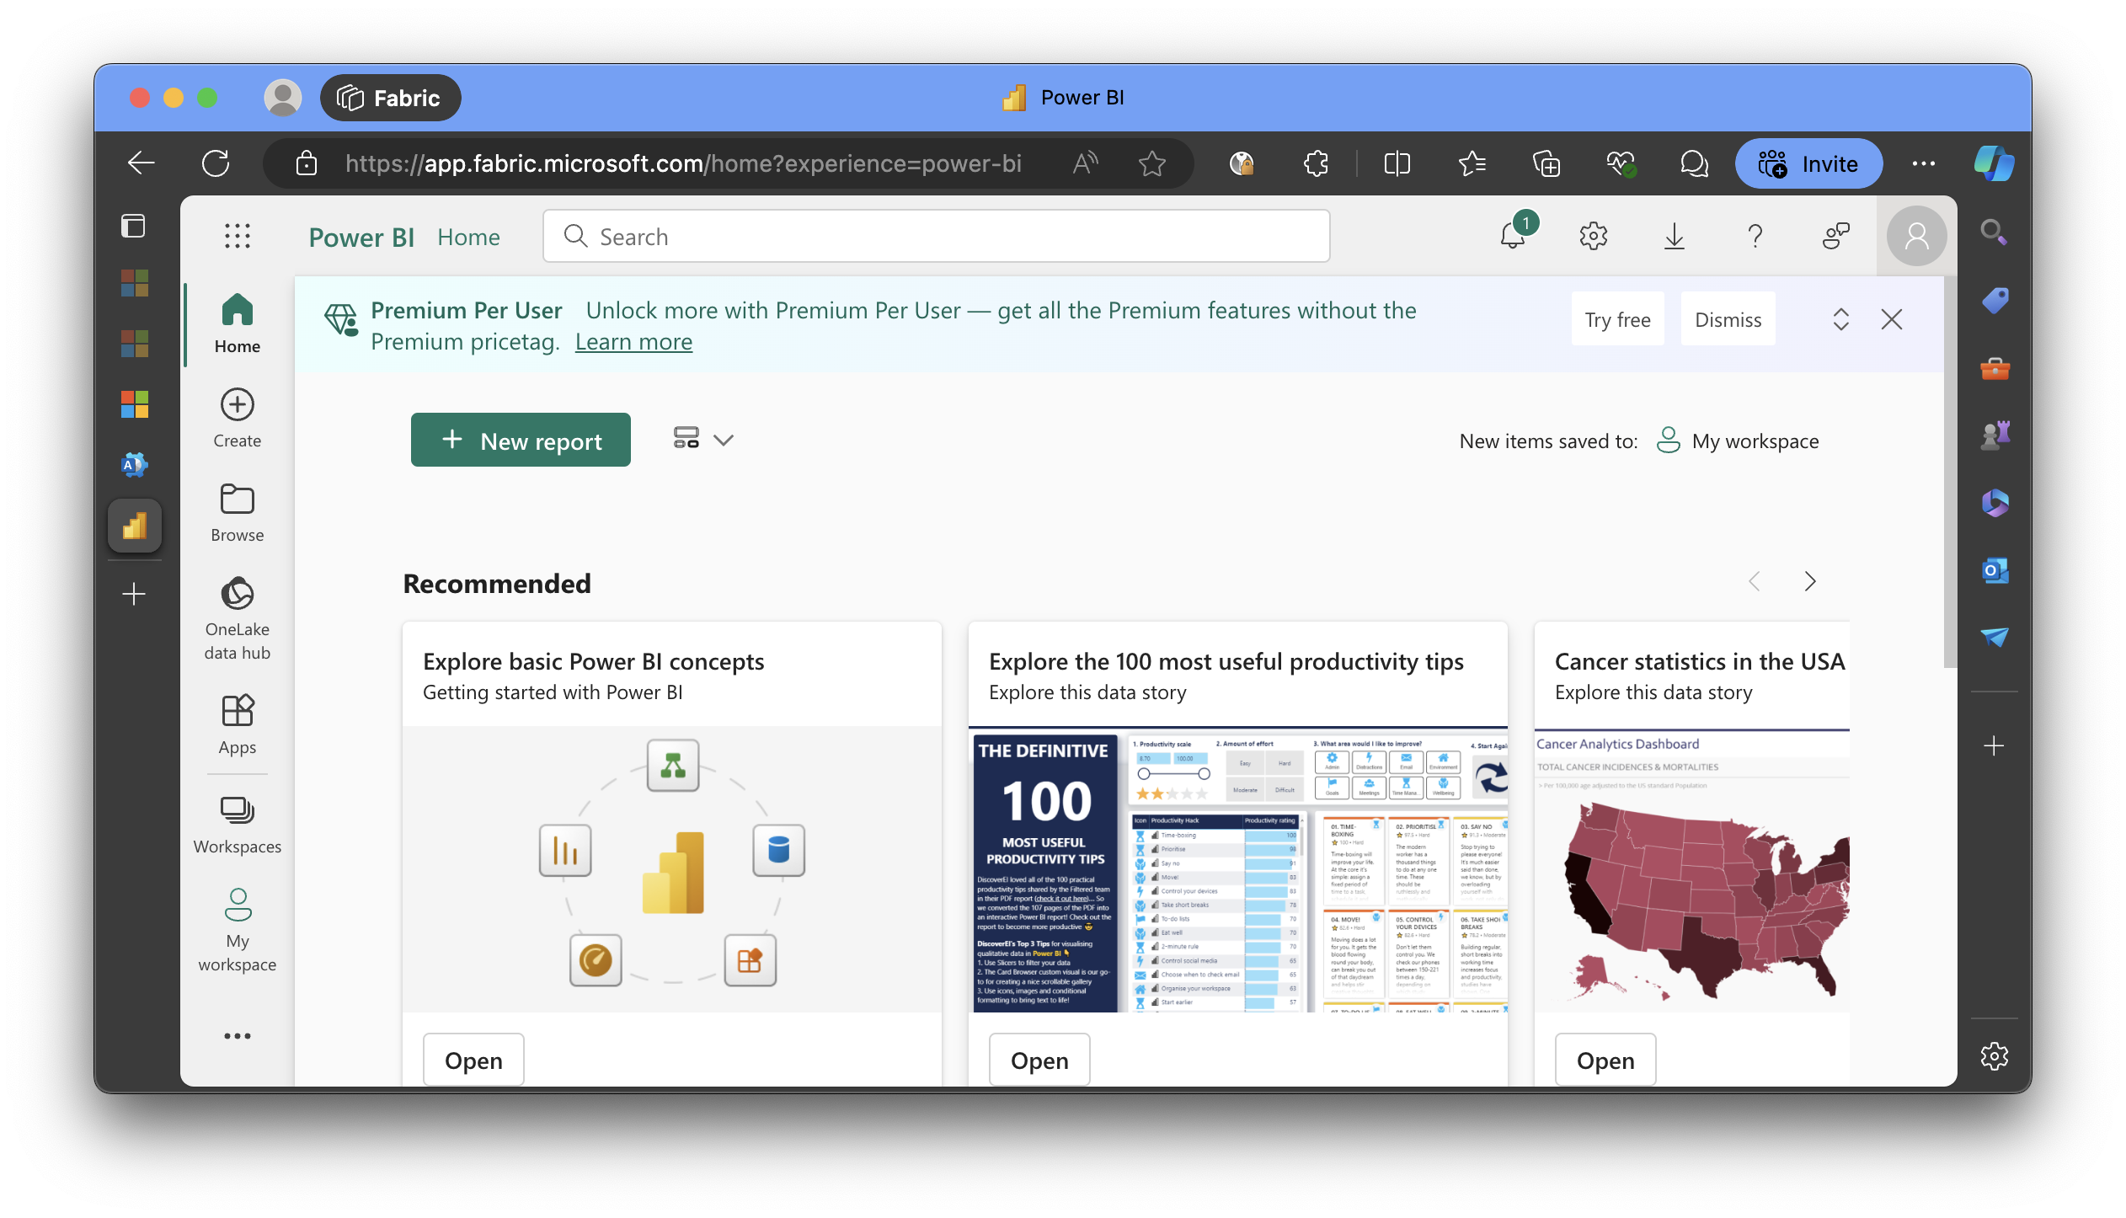Open Create in the navigation pane
The image size is (2126, 1218).
tap(238, 419)
